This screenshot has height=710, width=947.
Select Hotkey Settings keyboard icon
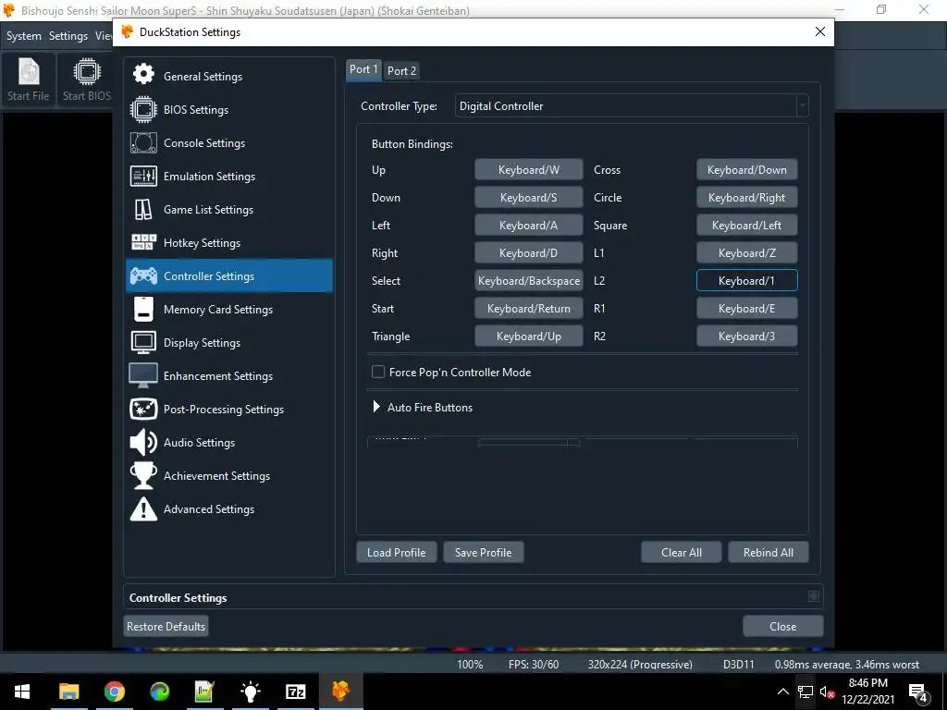point(143,243)
